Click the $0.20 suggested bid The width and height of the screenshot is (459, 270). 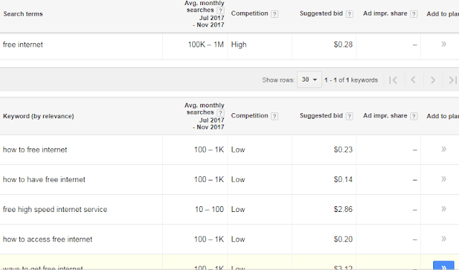point(343,239)
